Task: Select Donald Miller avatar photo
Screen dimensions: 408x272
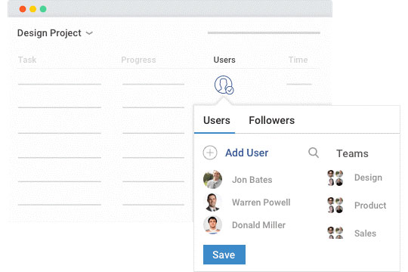Action: [x=212, y=225]
